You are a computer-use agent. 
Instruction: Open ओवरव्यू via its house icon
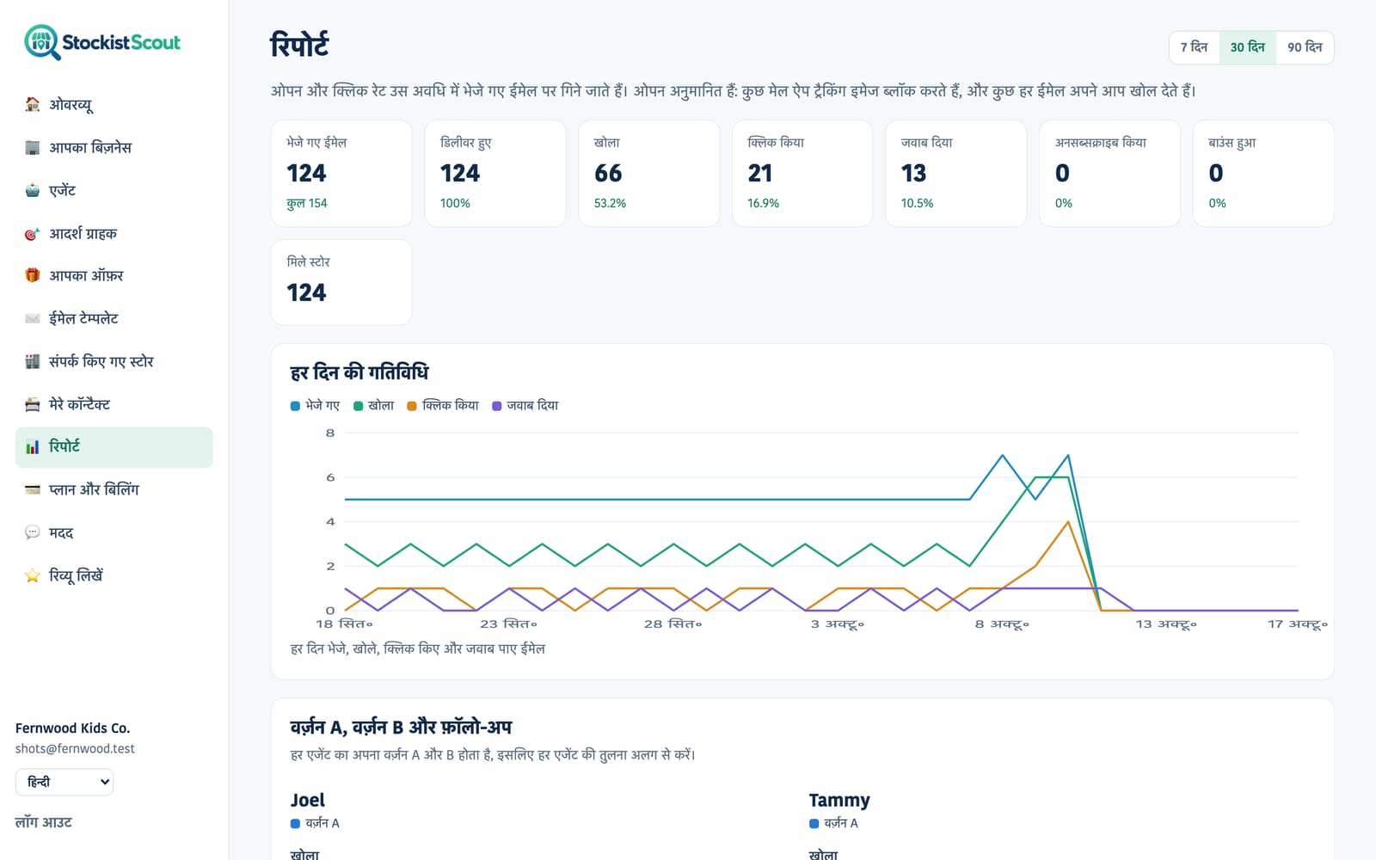coord(33,104)
